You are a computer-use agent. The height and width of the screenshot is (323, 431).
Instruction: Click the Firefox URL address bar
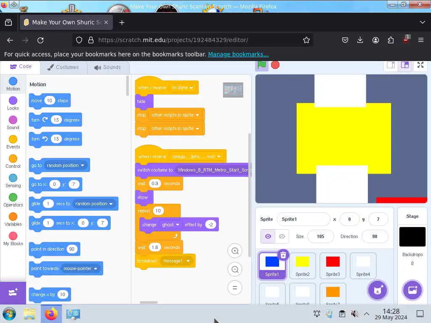(x=192, y=40)
